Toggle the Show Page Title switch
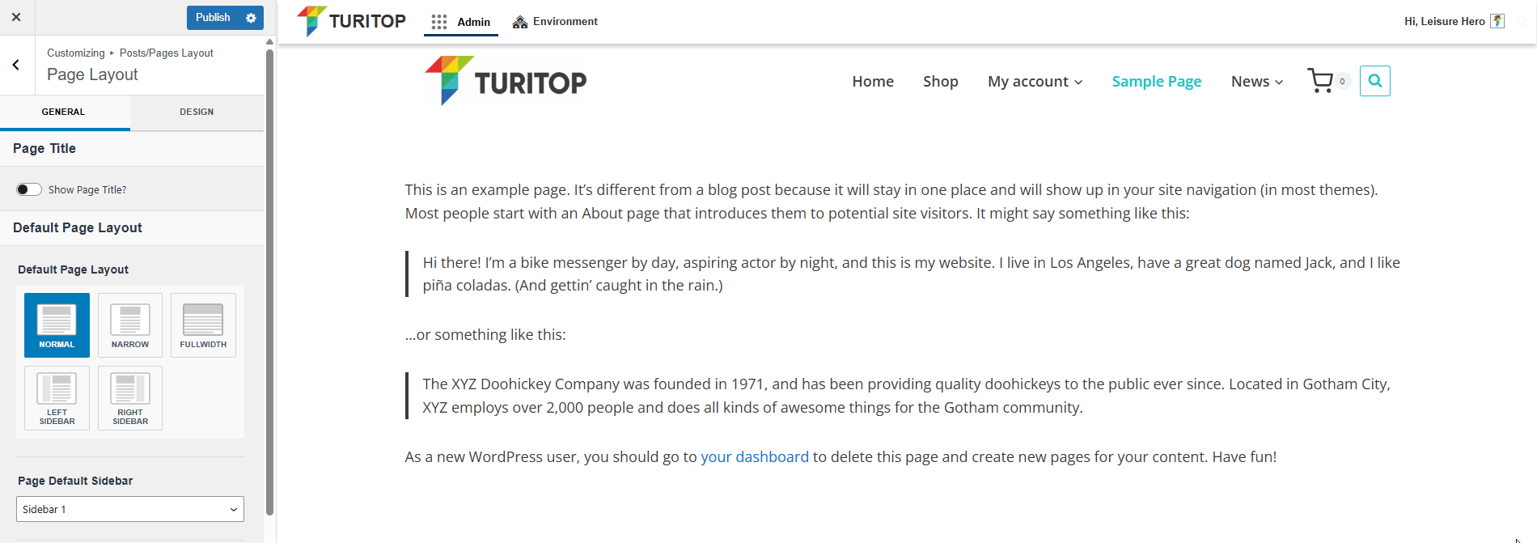The image size is (1537, 543). coord(29,189)
